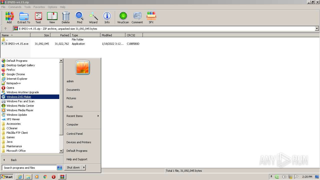
Task: Open the Favorites menu
Action: 39,7
